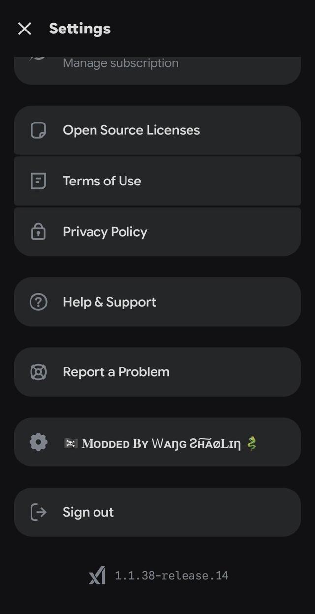Tap the Settings title at the top
Screen dimensions: 315x614
[x=79, y=28]
